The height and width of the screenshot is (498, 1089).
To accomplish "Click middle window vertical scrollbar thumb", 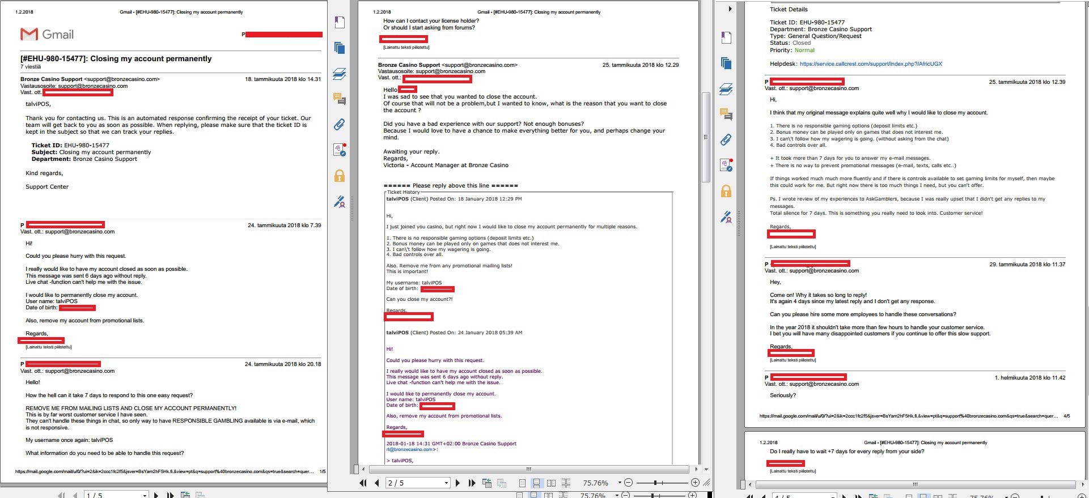I will (x=706, y=137).
